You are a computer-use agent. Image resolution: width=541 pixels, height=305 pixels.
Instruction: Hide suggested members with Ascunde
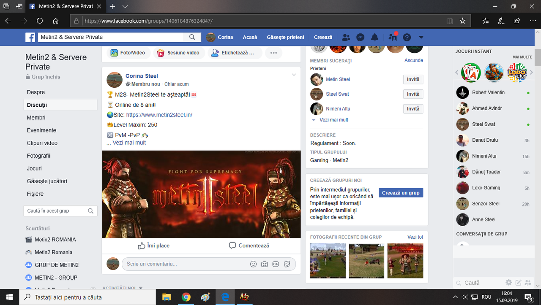(x=414, y=60)
